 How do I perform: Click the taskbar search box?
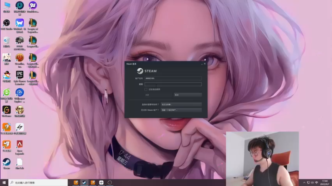38,183
